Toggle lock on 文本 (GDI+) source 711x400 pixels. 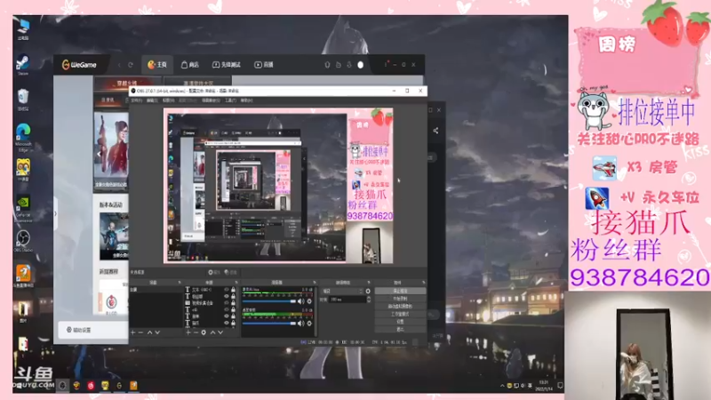click(x=233, y=290)
